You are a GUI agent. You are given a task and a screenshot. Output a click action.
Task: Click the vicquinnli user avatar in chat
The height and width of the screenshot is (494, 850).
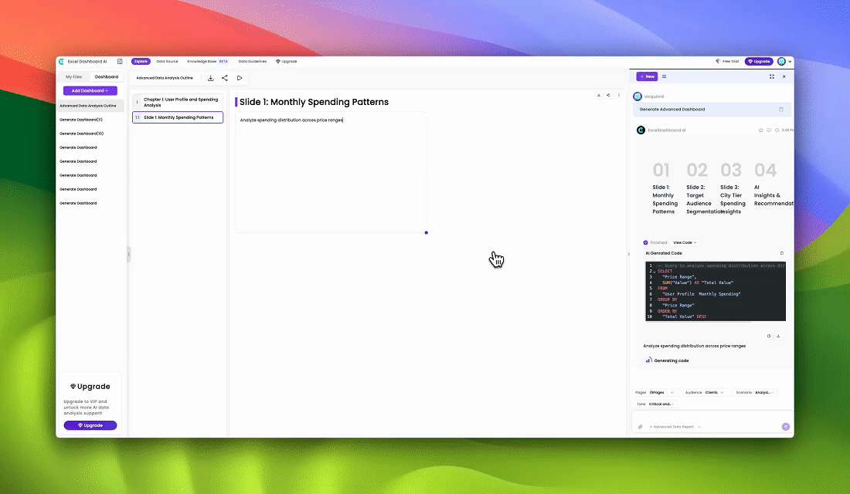click(637, 96)
